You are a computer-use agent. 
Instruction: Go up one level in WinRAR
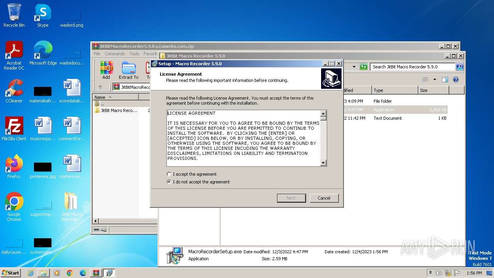tap(100, 87)
